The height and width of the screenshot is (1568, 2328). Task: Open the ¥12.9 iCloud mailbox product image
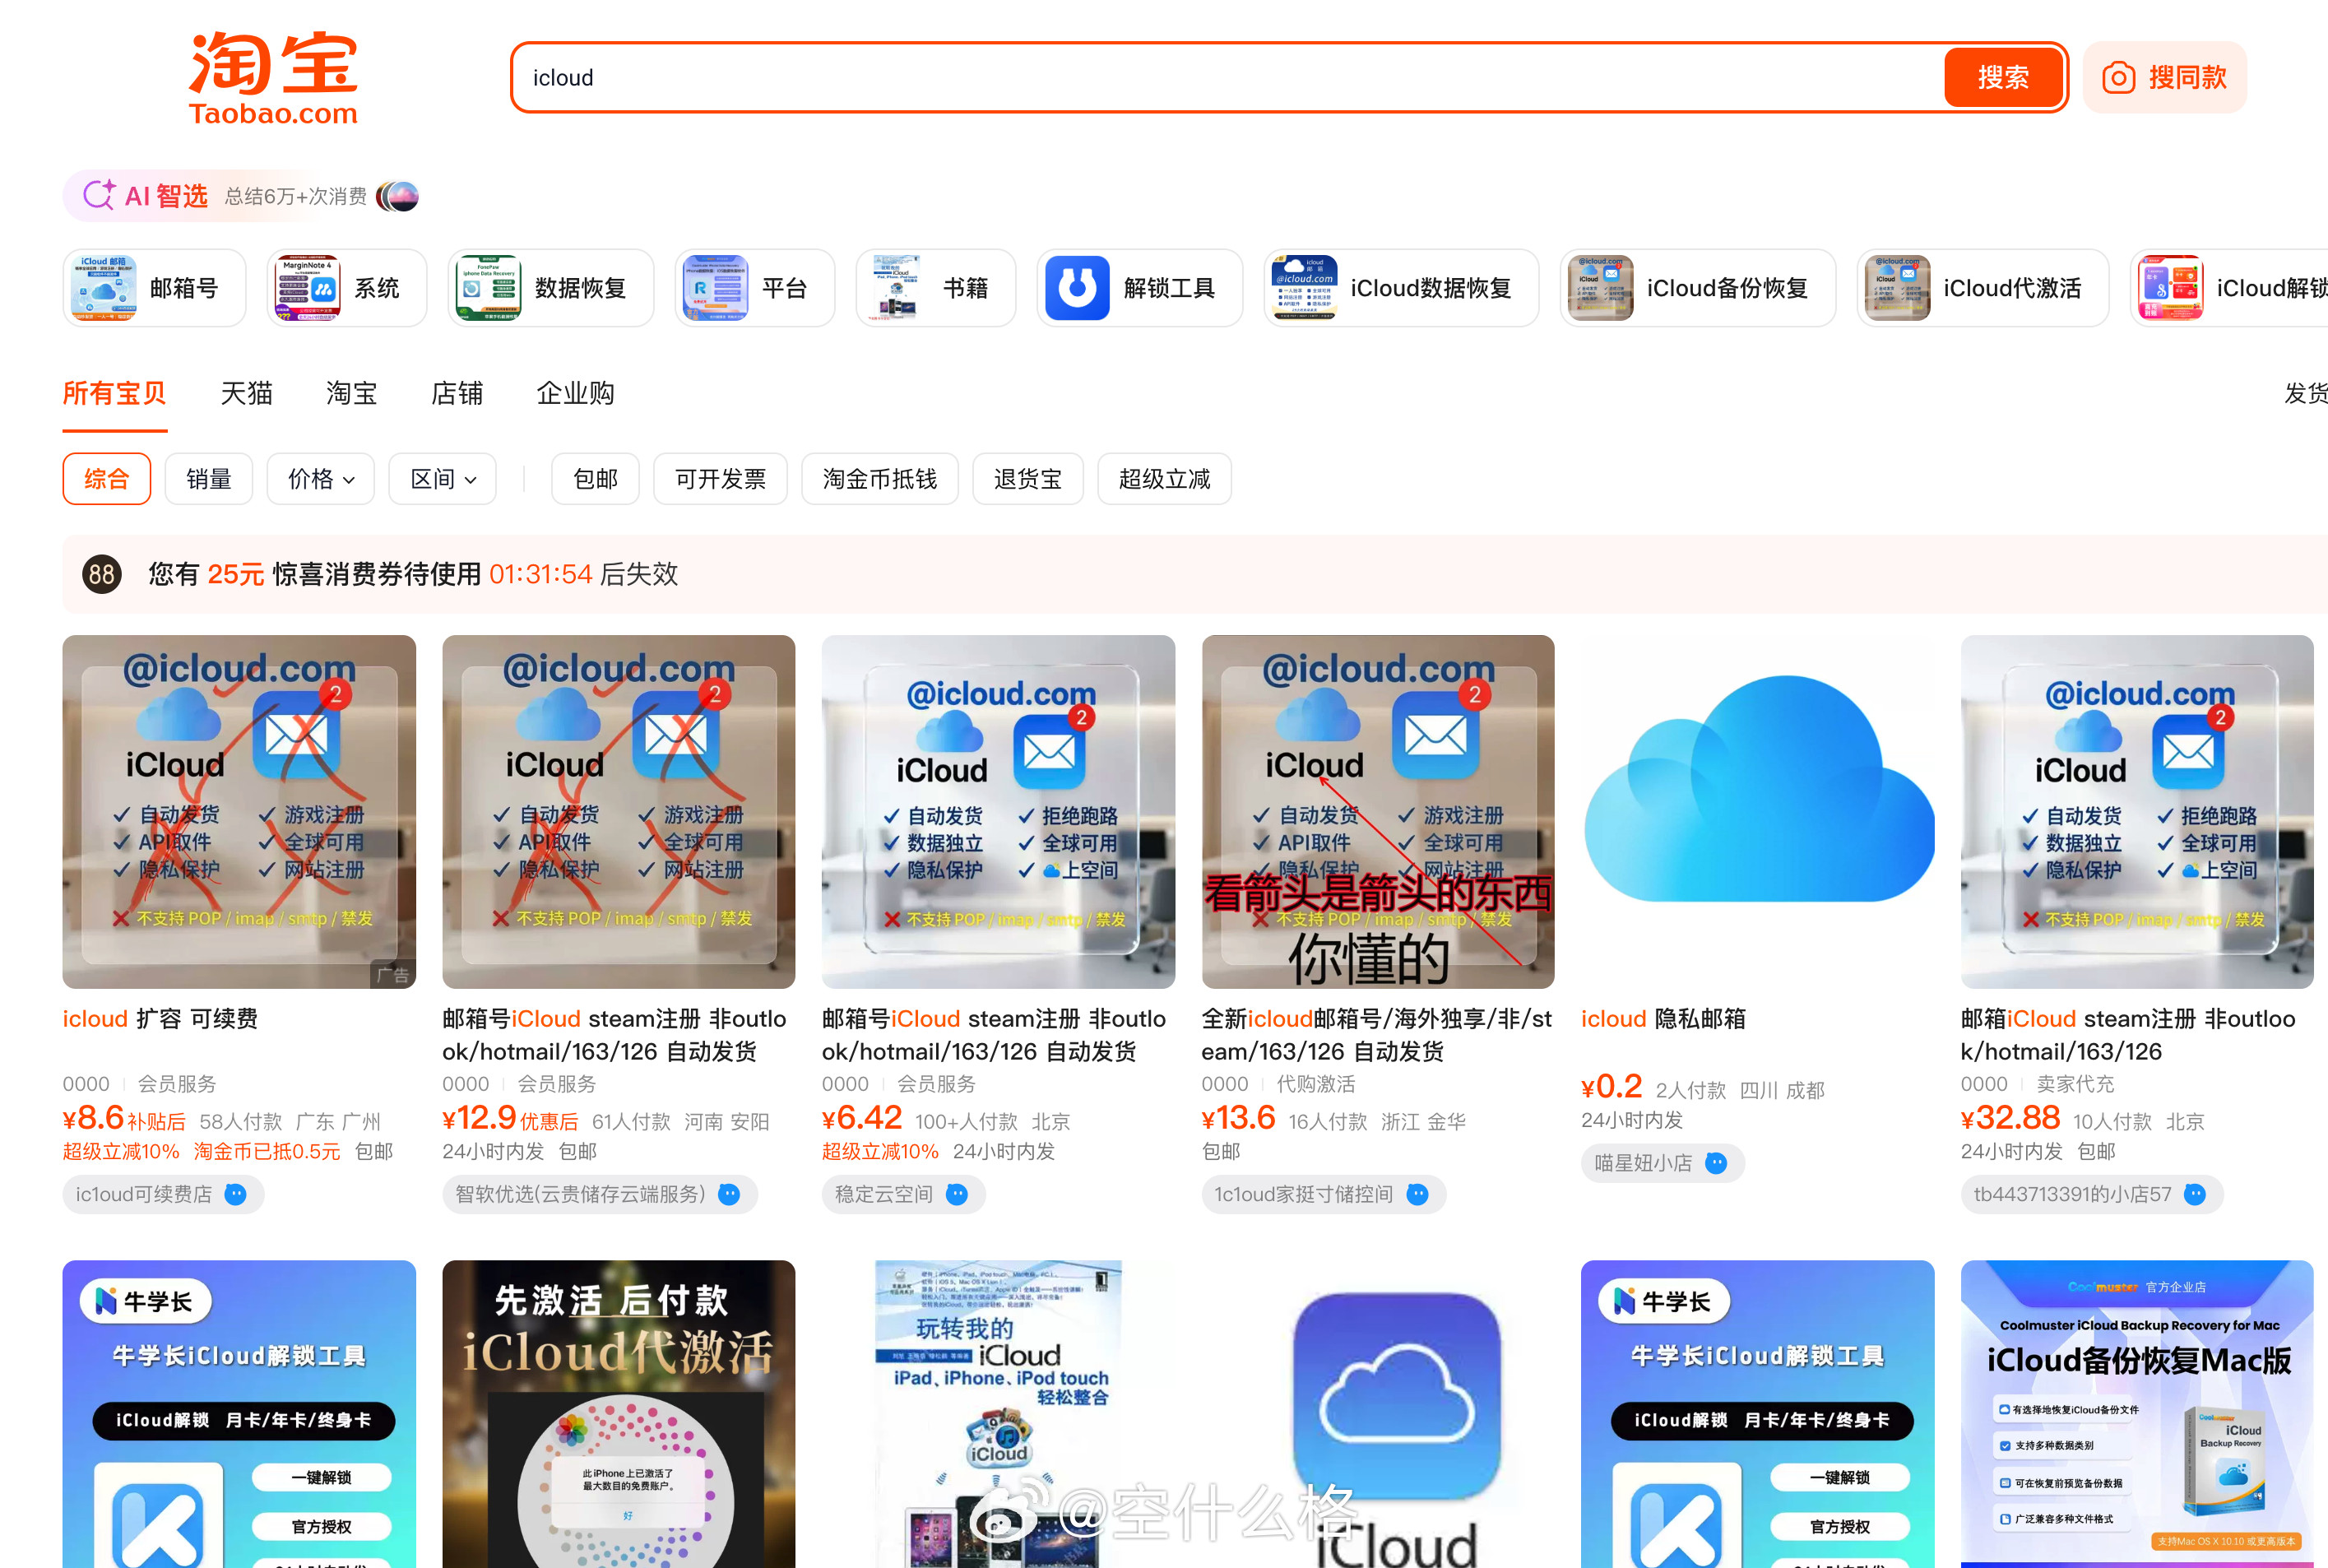[x=619, y=811]
